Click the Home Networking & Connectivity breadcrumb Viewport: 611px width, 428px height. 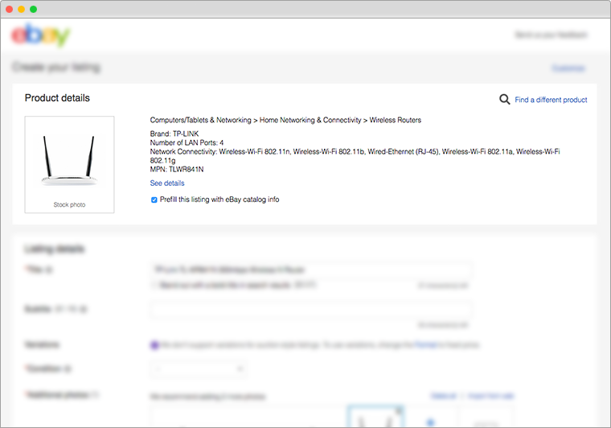point(310,120)
